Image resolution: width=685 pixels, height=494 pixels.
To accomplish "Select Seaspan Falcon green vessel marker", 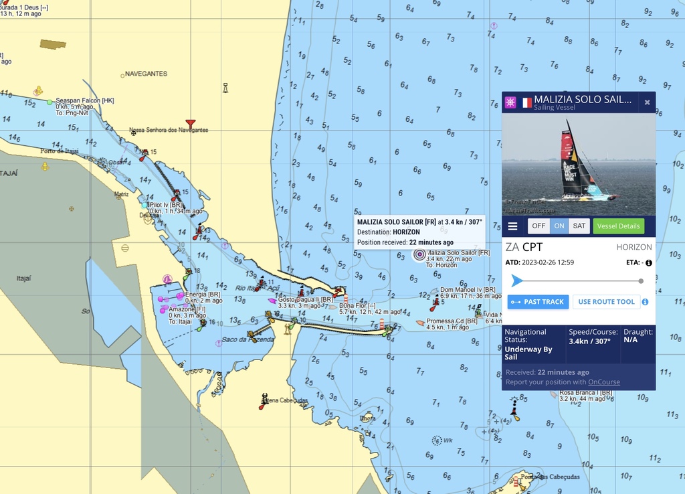I will pyautogui.click(x=50, y=102).
